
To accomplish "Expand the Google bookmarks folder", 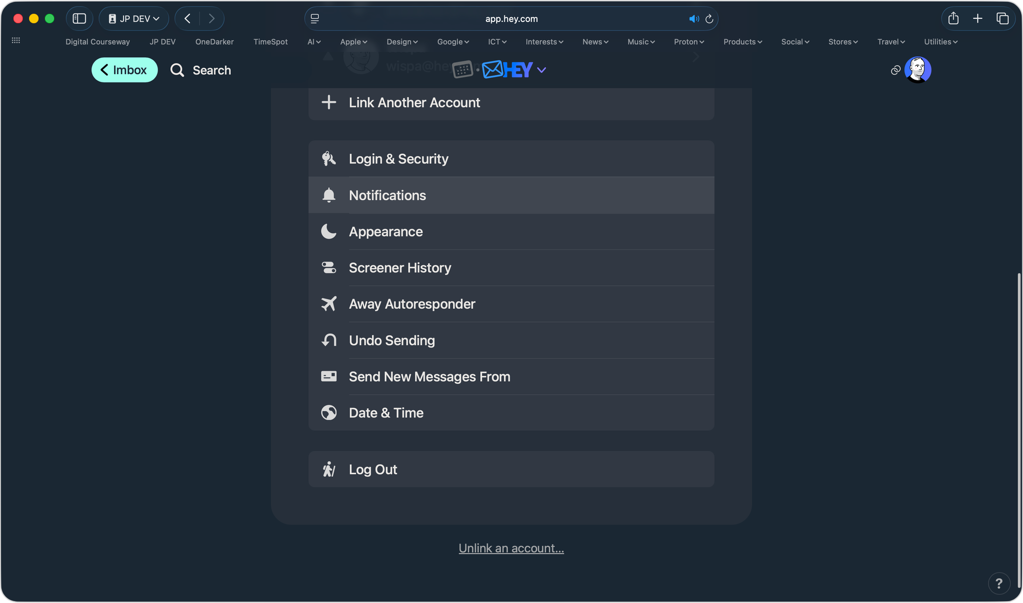I will [453, 42].
